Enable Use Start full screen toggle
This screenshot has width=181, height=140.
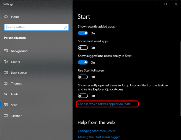coord(83,77)
